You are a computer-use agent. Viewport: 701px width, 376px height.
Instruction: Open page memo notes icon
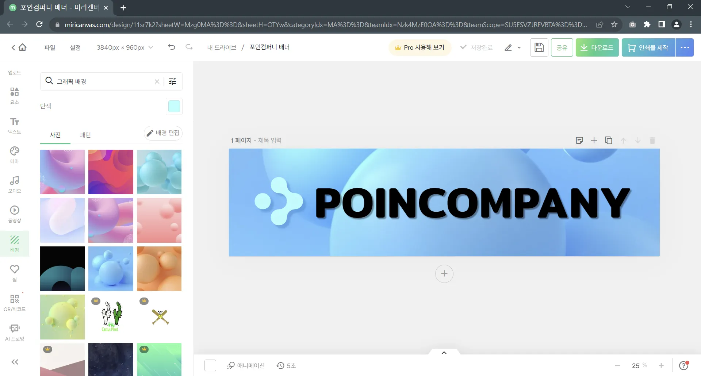579,141
